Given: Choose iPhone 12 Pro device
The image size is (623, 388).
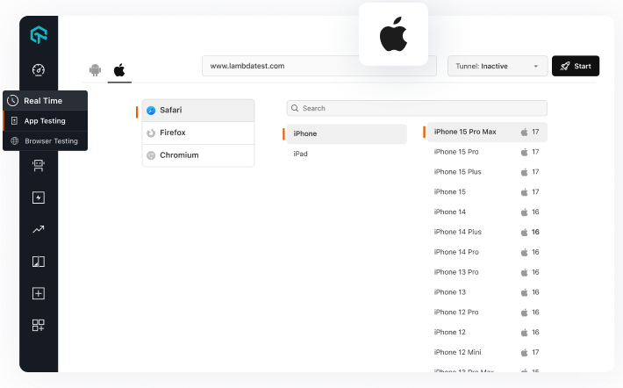Looking at the screenshot, I should click(487, 313).
